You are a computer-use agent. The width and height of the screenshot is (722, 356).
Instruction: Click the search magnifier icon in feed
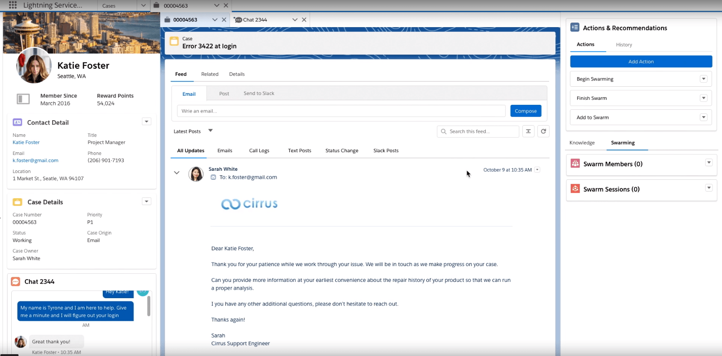pyautogui.click(x=444, y=131)
